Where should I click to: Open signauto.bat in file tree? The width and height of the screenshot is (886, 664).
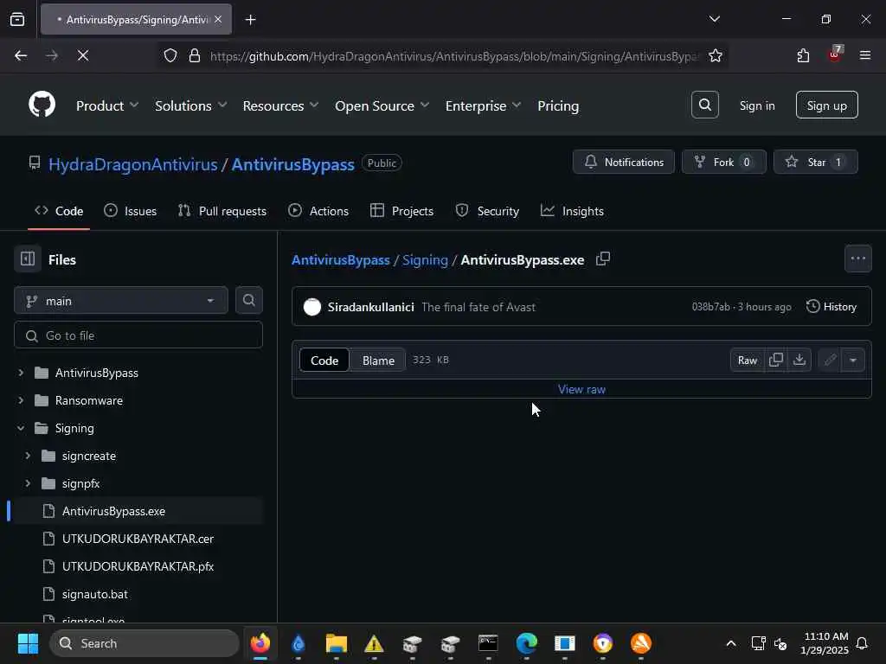click(x=95, y=594)
